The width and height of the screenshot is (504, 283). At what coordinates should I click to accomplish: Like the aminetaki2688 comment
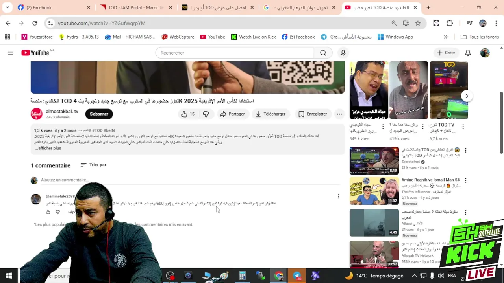pyautogui.click(x=48, y=212)
